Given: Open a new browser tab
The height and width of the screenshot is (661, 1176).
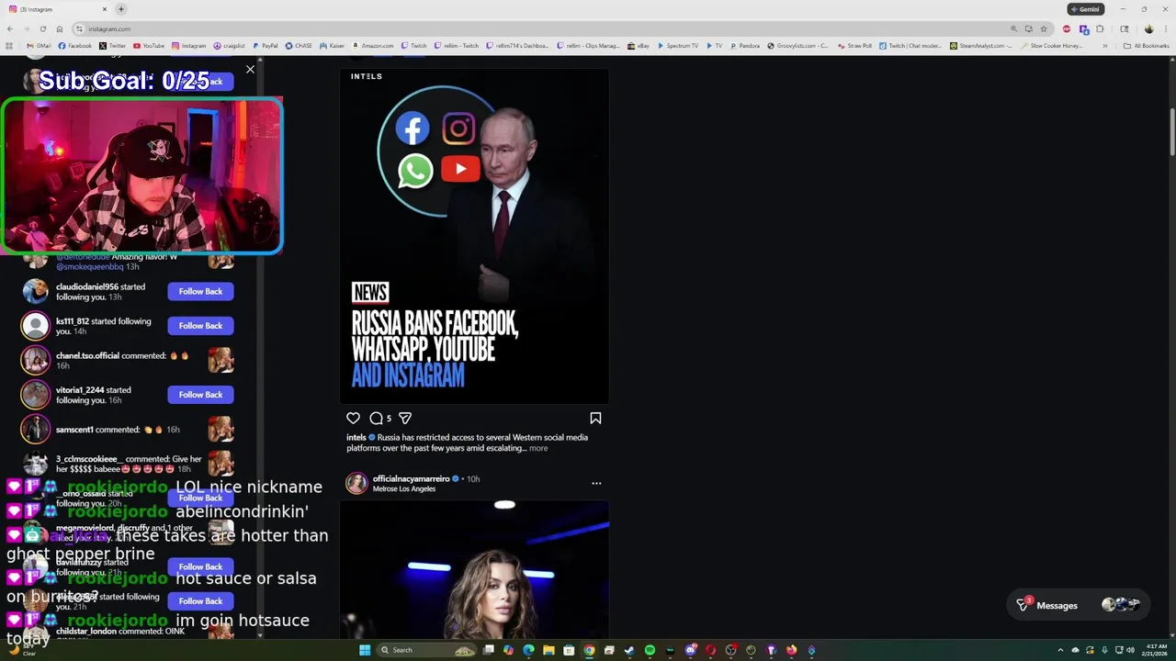Looking at the screenshot, I should point(120,9).
